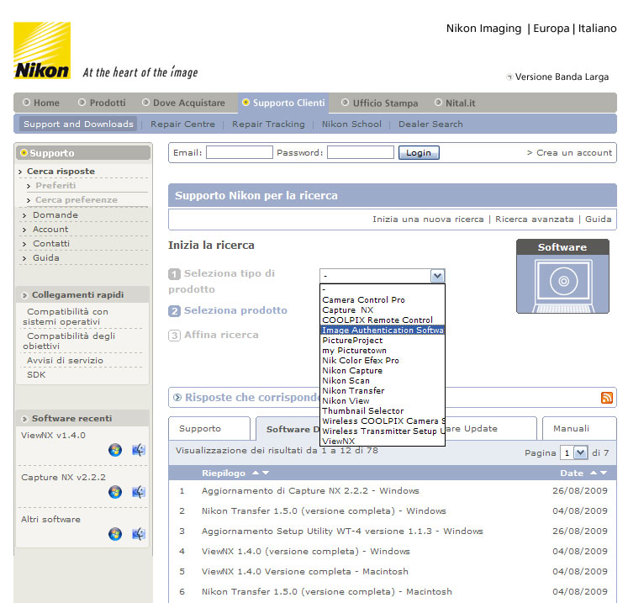Open Dealer Search link
628x603 pixels.
(x=430, y=124)
